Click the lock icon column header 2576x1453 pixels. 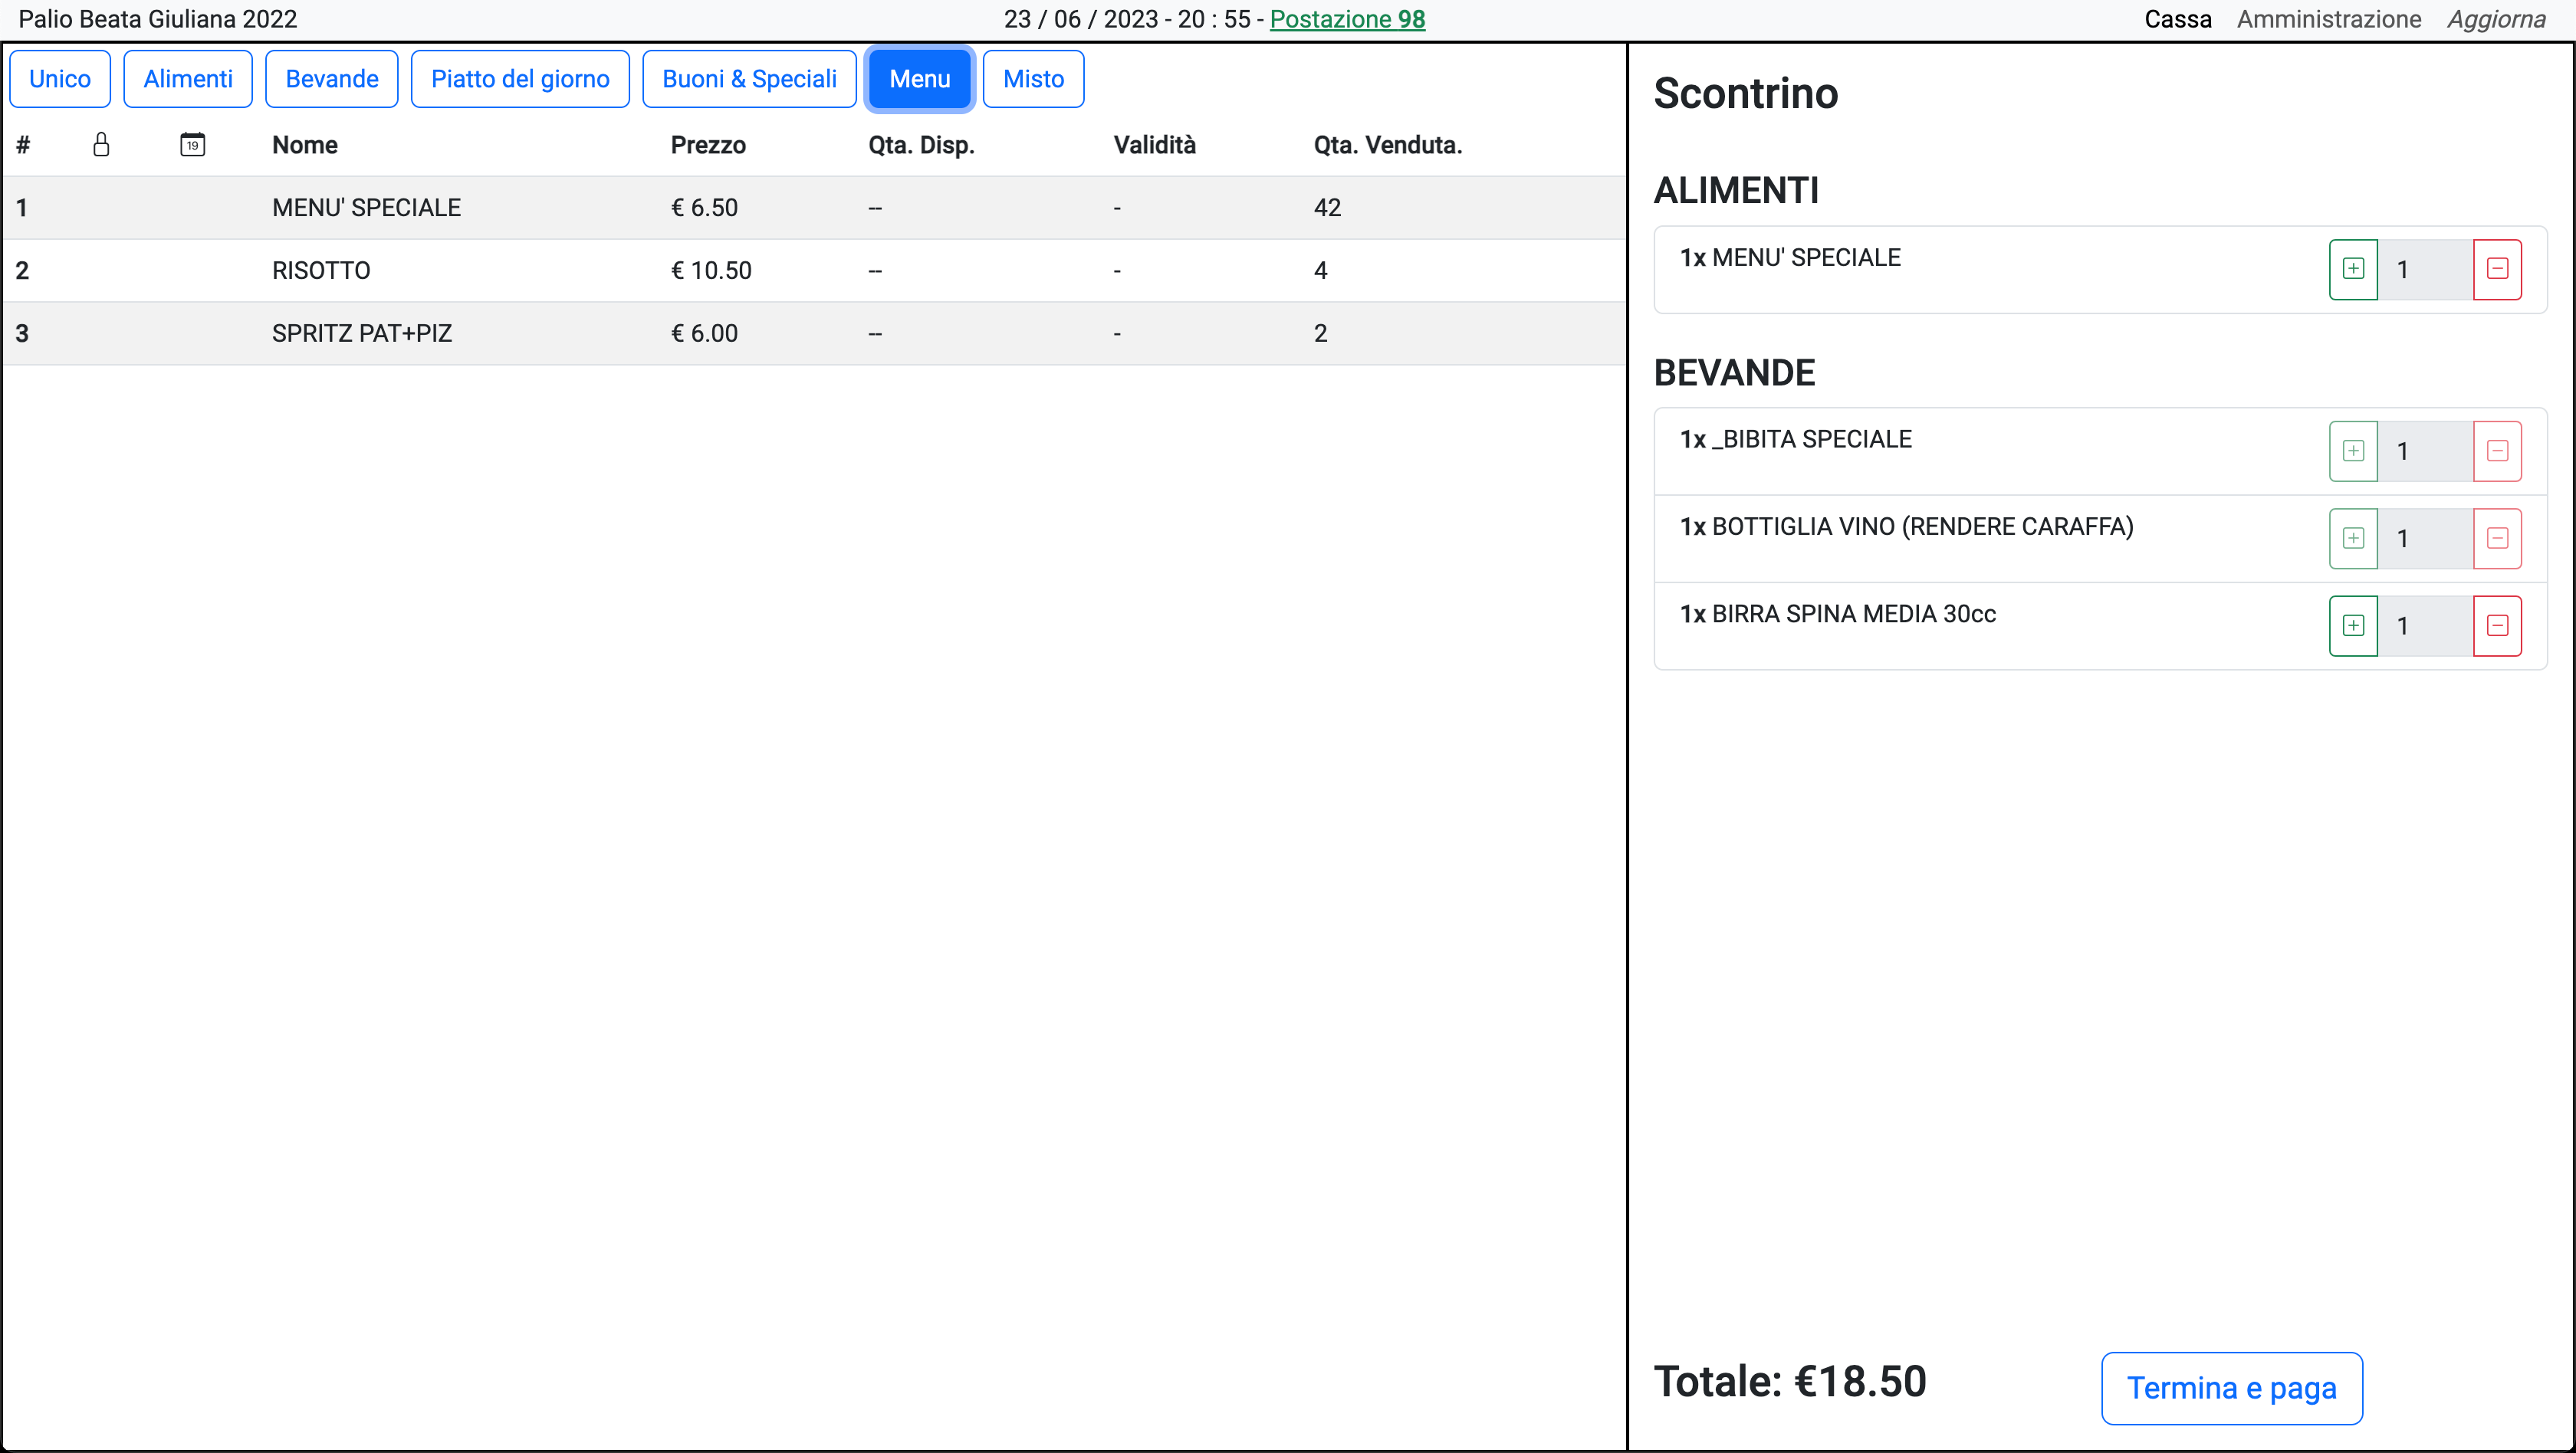click(101, 145)
